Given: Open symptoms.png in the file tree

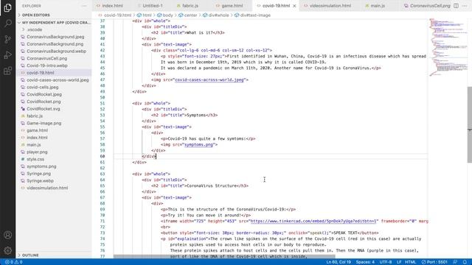Looking at the screenshot, I should click(x=54, y=166).
